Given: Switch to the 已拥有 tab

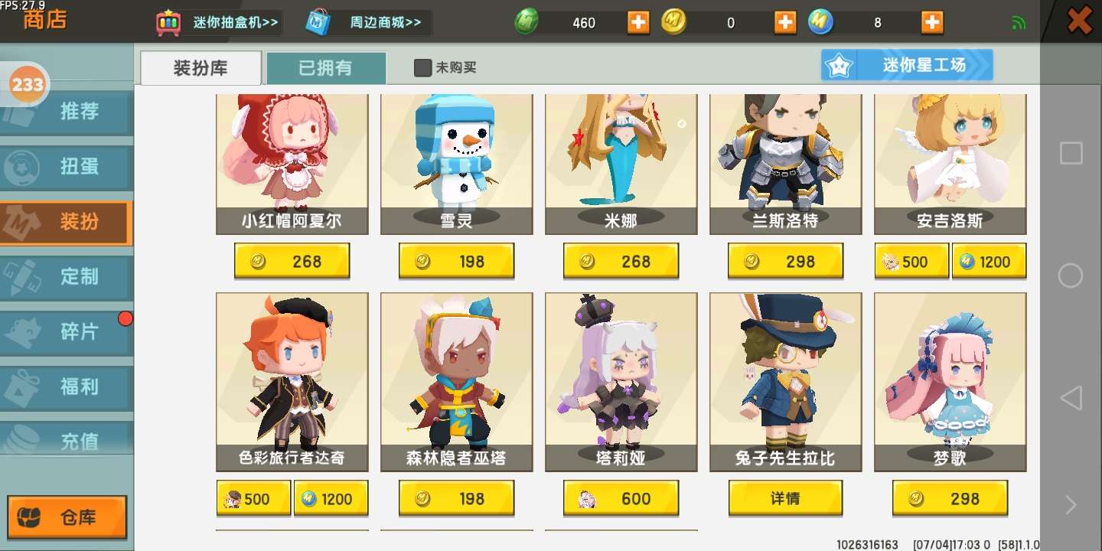Looking at the screenshot, I should coord(326,67).
